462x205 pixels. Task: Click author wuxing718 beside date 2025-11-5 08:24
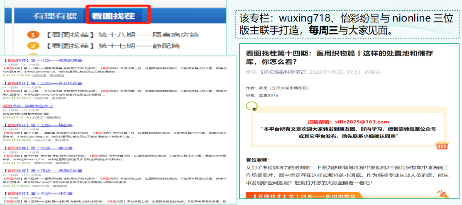point(41,186)
